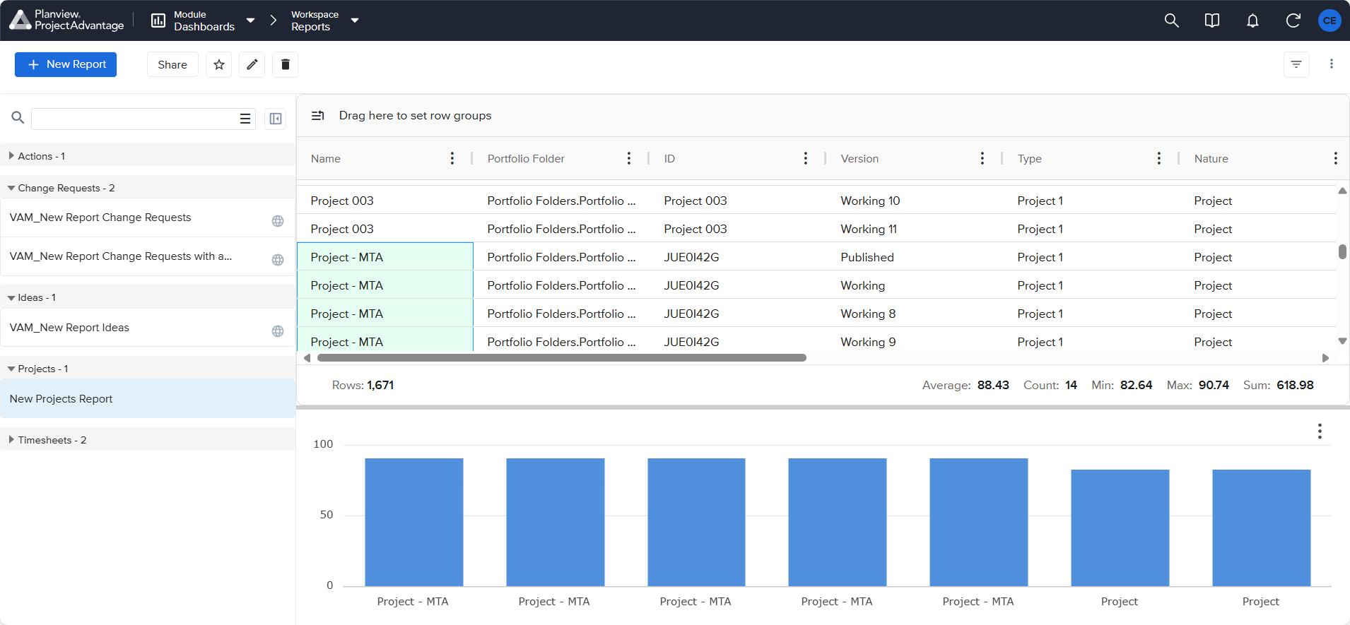Open the filter icon in toolbar

click(x=1296, y=64)
